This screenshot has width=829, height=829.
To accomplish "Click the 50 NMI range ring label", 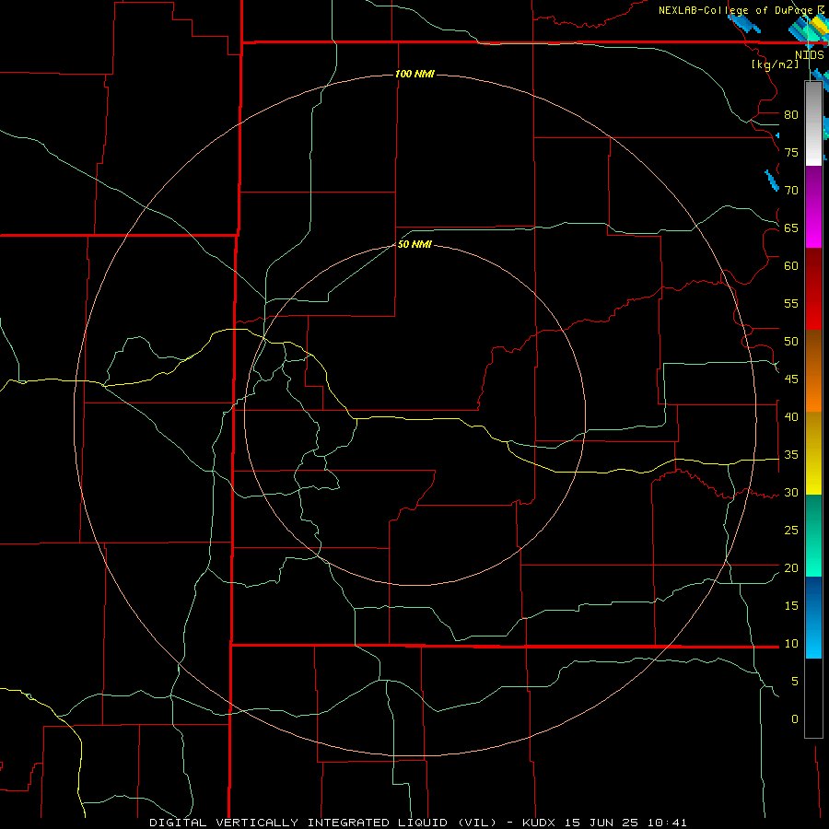I will (415, 244).
